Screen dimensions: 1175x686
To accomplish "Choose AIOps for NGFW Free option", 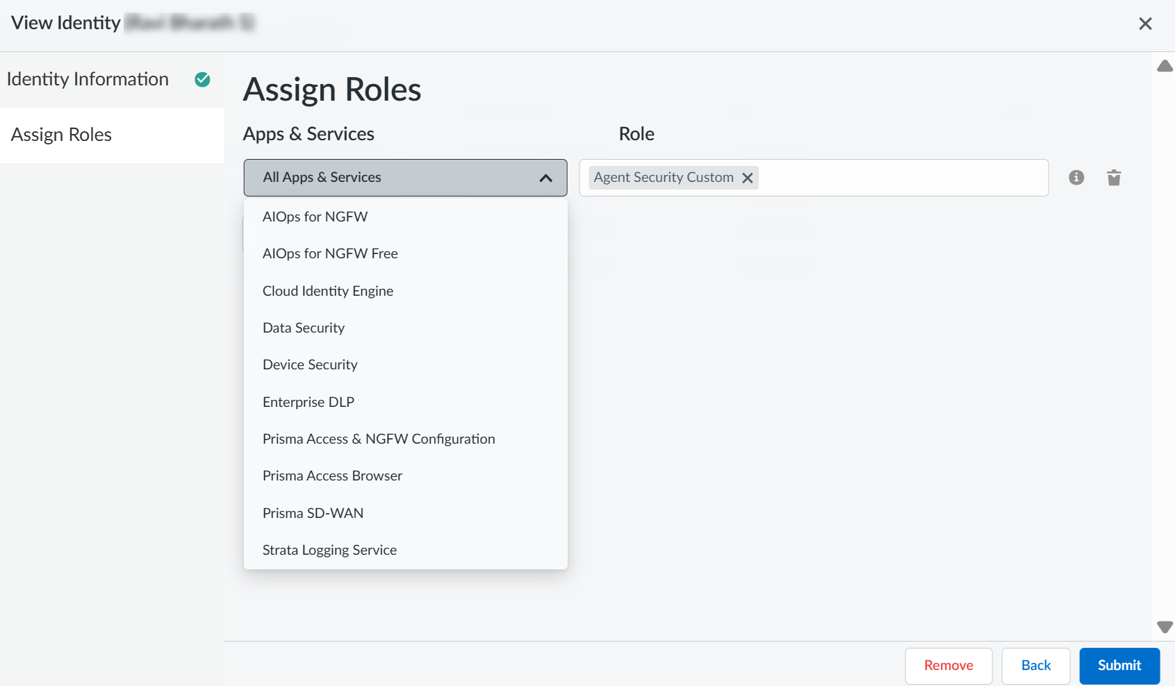I will click(330, 253).
